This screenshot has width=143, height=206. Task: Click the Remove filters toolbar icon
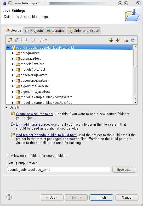(126, 40)
